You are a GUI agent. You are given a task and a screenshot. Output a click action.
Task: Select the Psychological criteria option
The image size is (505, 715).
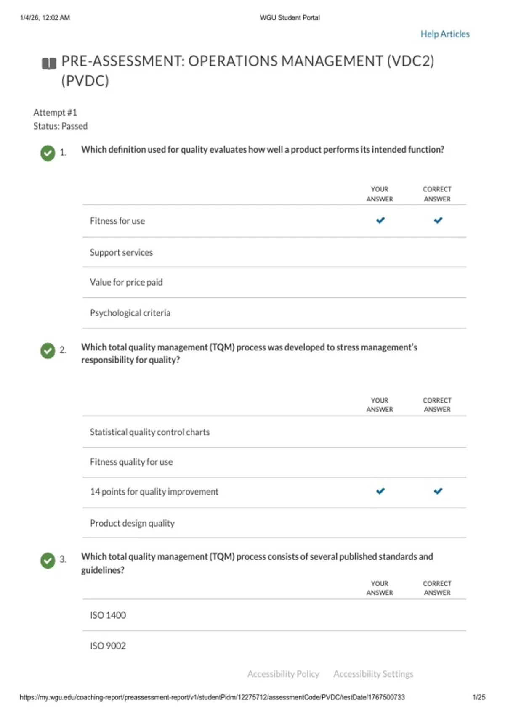[x=274, y=313]
